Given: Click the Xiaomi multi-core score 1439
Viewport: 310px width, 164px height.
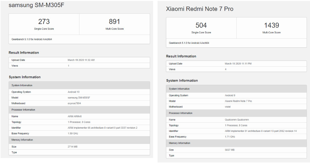Looking at the screenshot, I should [272, 25].
